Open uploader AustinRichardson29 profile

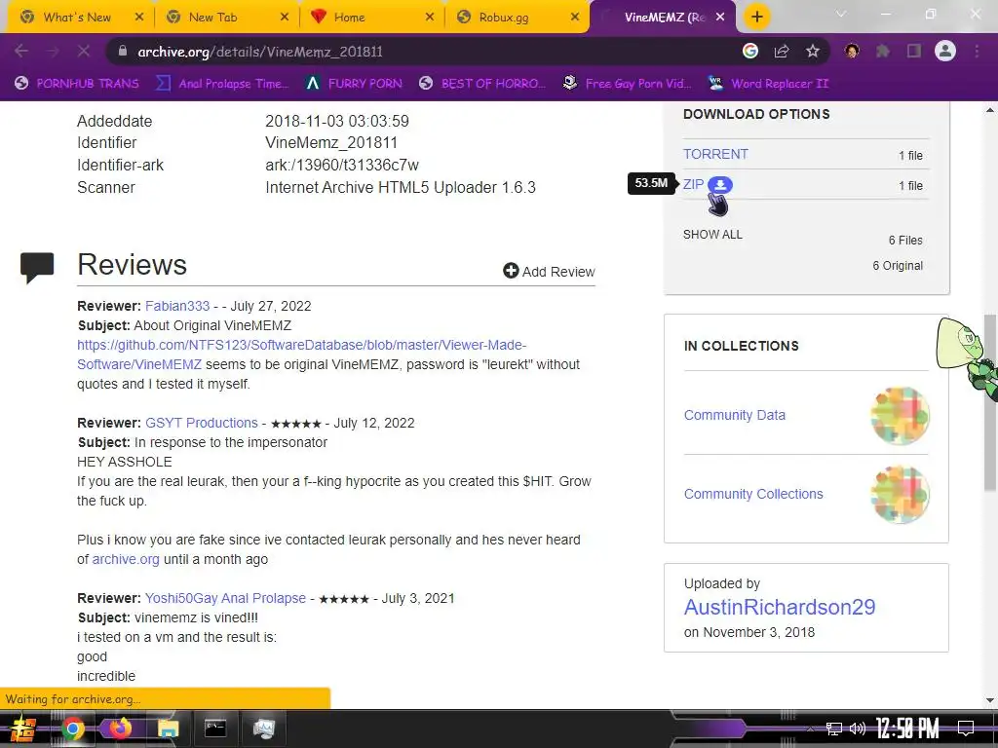(x=779, y=608)
